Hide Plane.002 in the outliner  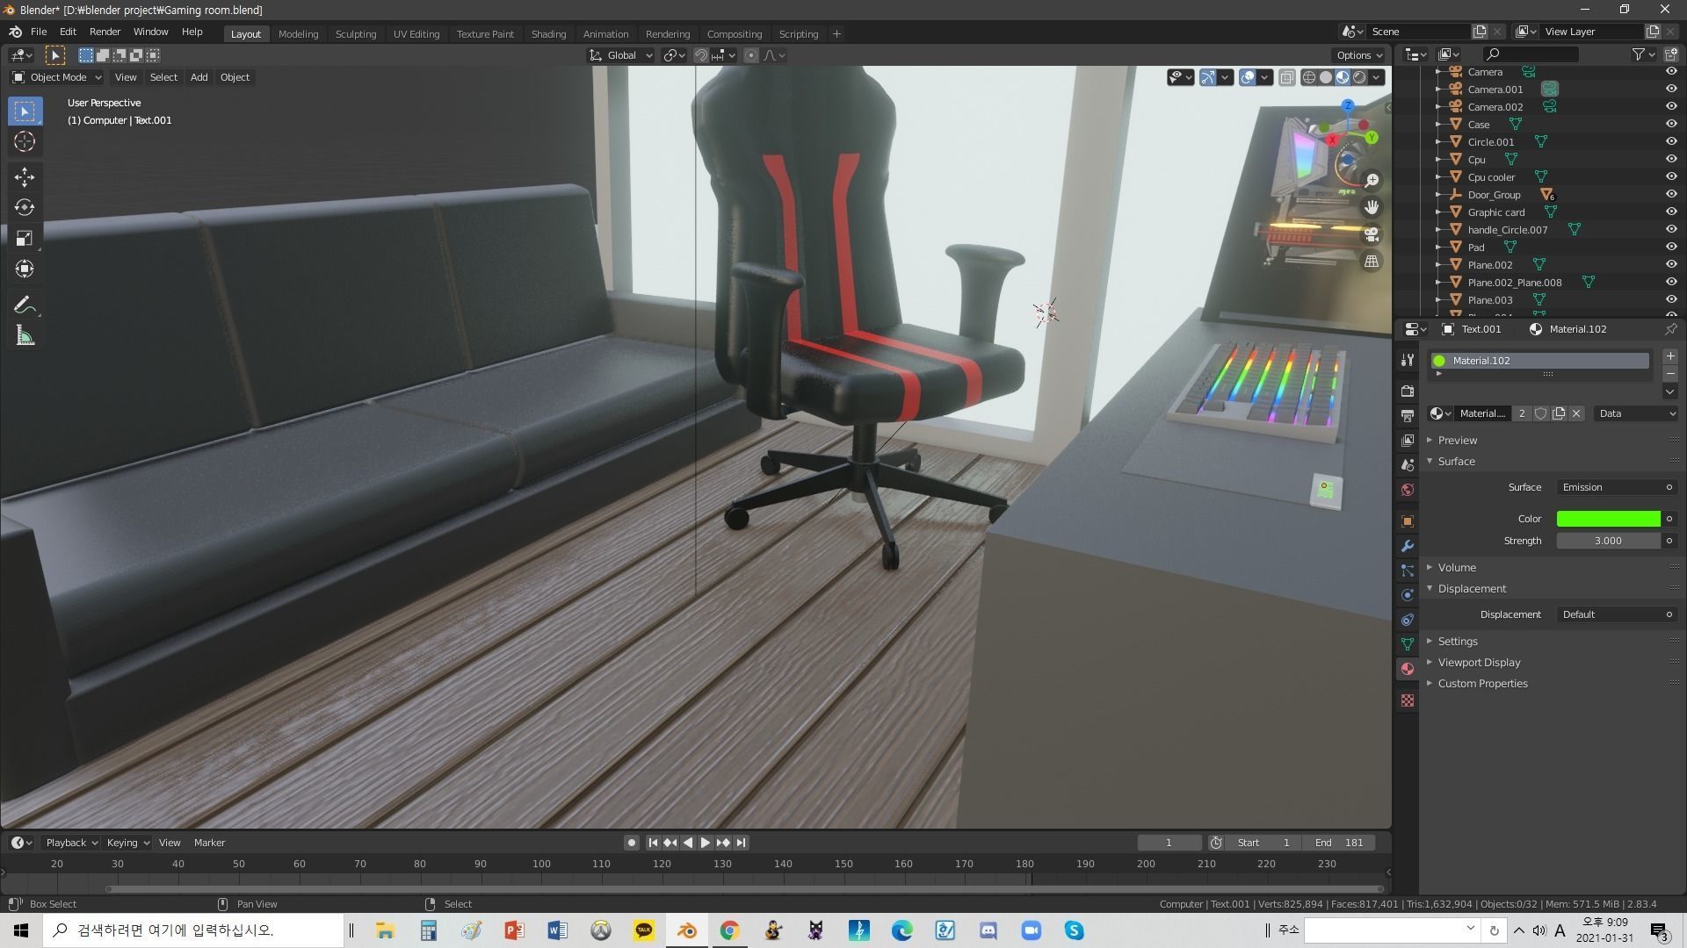point(1671,265)
